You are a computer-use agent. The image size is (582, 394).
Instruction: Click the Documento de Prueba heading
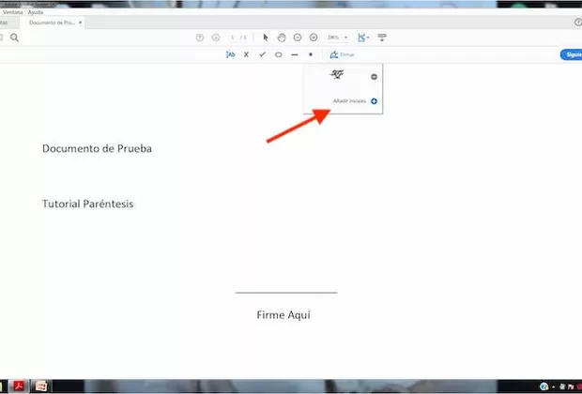(x=97, y=148)
